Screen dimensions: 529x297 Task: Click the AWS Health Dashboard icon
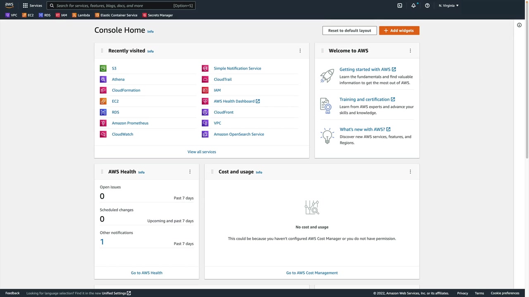click(205, 101)
